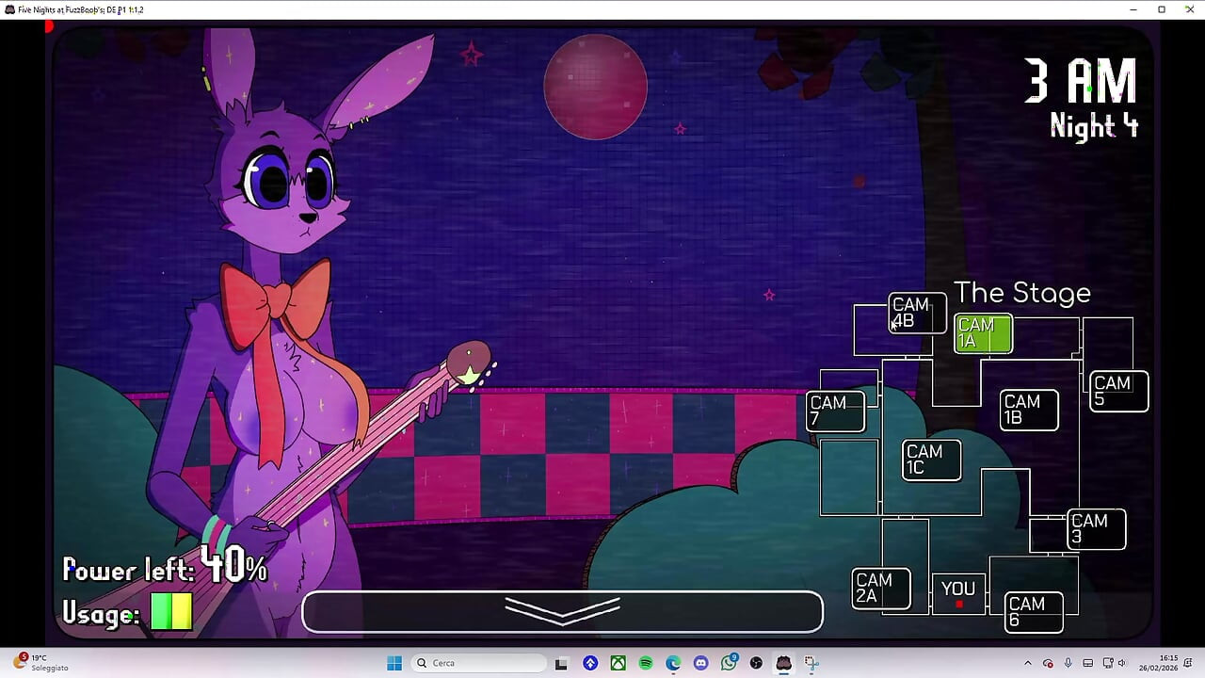Click the Night 4 label
Image resolution: width=1205 pixels, height=678 pixels.
(1094, 126)
